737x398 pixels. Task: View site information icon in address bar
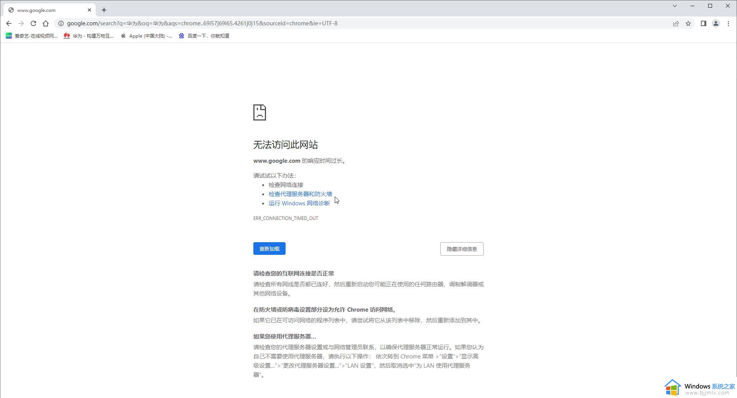(x=61, y=23)
